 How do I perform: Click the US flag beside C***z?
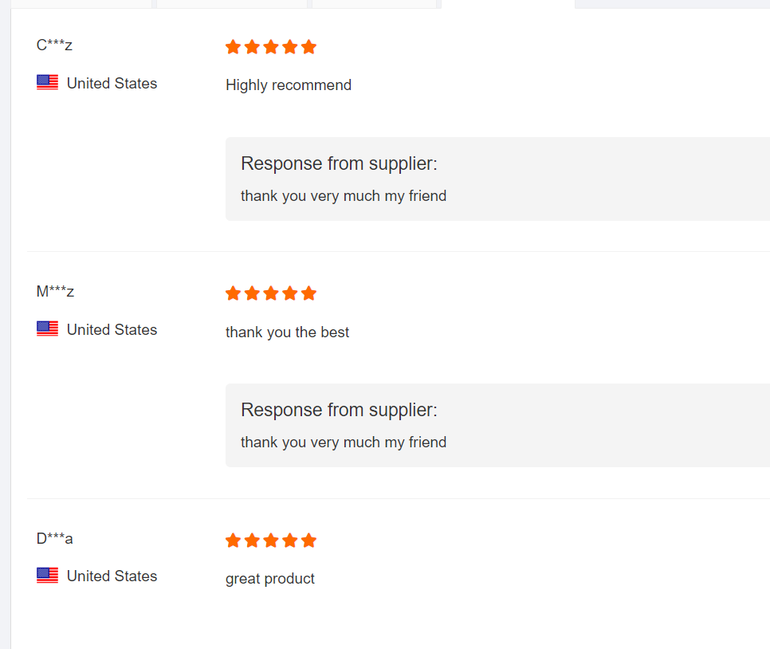[47, 82]
